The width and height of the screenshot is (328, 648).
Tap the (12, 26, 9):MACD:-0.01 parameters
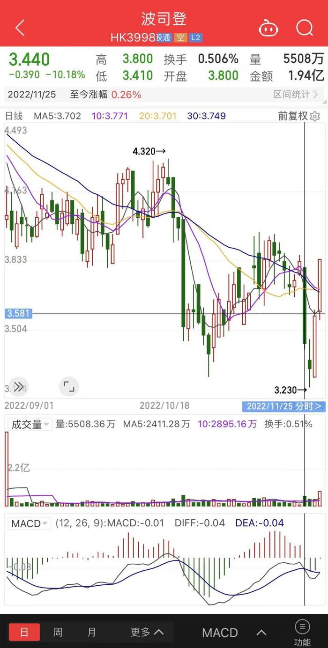click(110, 523)
